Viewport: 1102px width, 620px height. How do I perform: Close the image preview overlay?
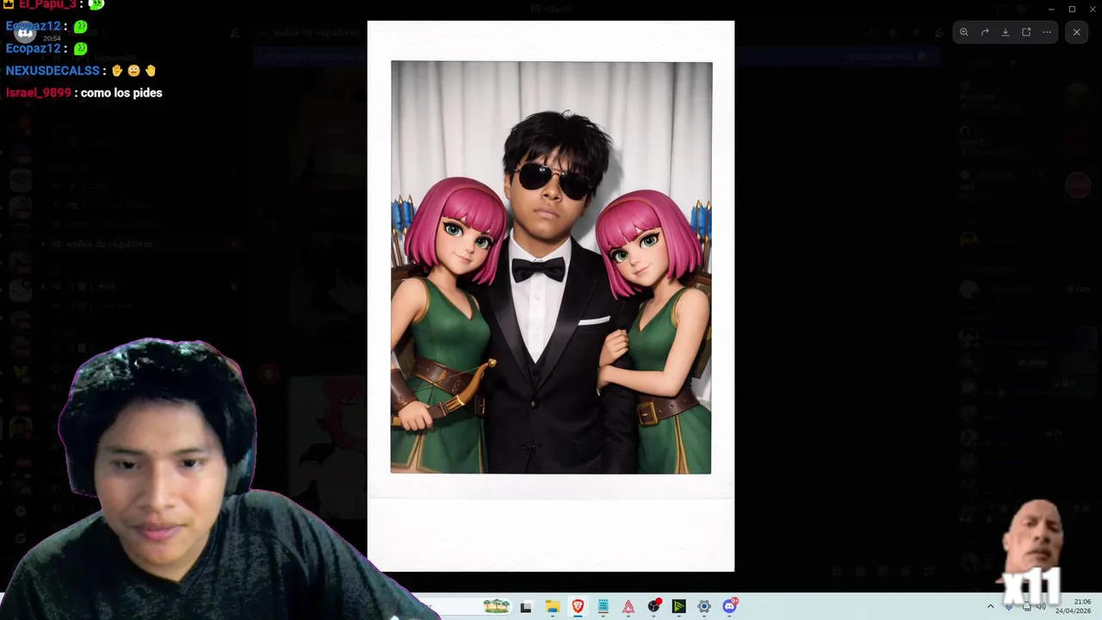pos(1076,32)
